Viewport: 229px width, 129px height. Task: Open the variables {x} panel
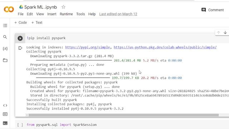coord(5,49)
